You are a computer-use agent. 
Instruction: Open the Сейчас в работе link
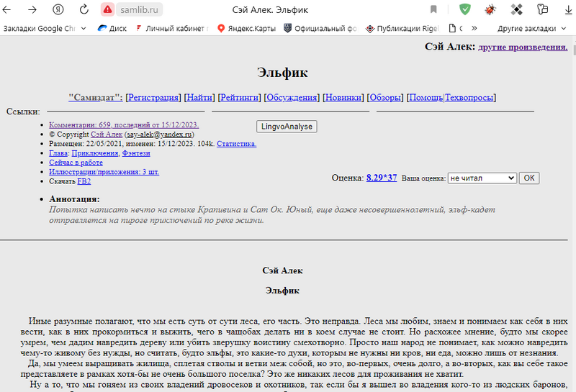point(76,163)
